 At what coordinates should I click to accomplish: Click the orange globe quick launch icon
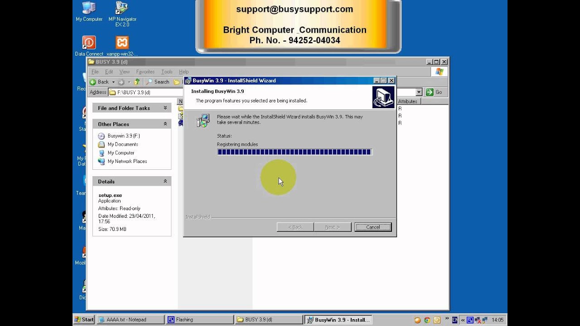(418, 320)
